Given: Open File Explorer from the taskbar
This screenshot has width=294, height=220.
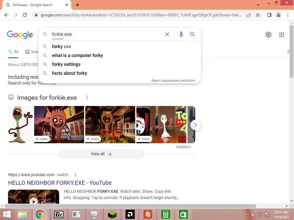Looking at the screenshot, I should click(x=22, y=214).
